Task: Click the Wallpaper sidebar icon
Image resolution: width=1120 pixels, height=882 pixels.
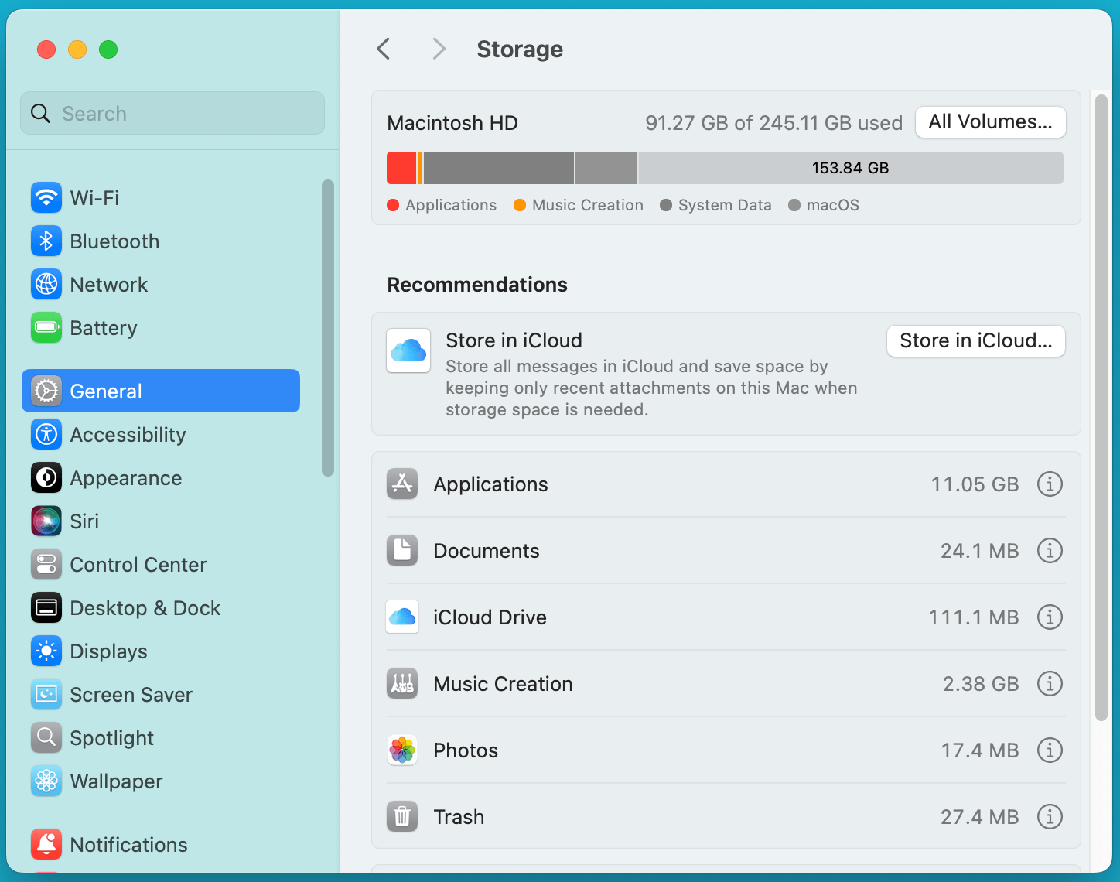Action: pyautogui.click(x=46, y=781)
